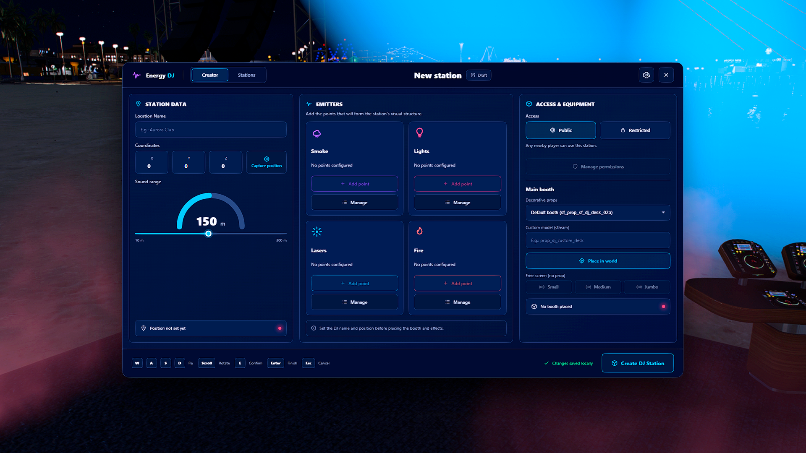
Task: Select Public access option
Action: click(560, 130)
